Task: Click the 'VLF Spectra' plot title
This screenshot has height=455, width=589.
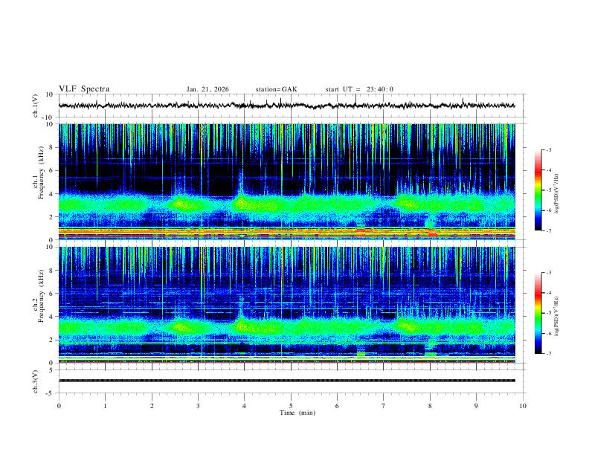Action: [84, 89]
